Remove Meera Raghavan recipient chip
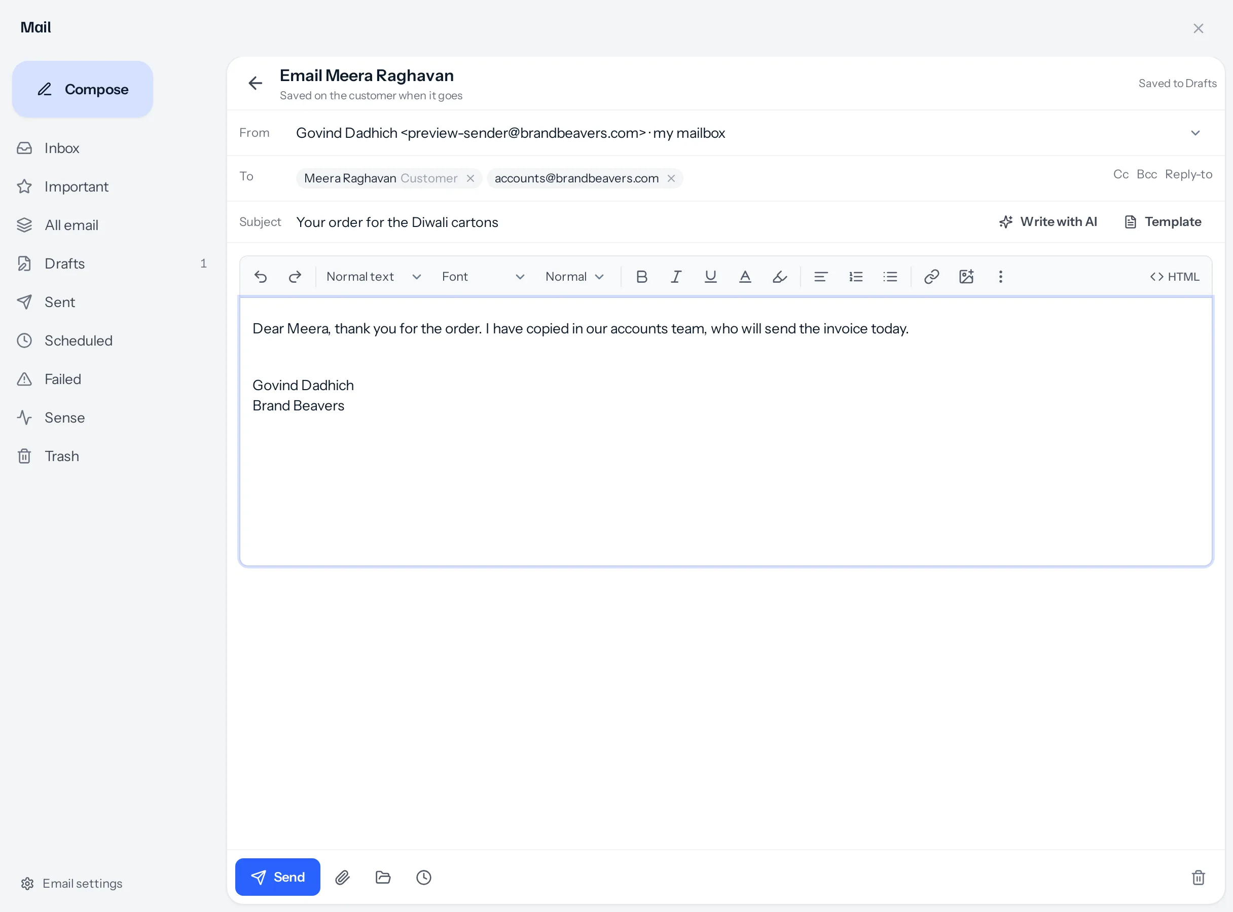1233x912 pixels. 470,178
